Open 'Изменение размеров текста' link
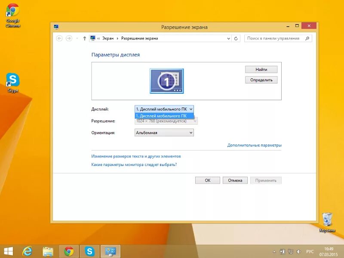 pos(136,157)
